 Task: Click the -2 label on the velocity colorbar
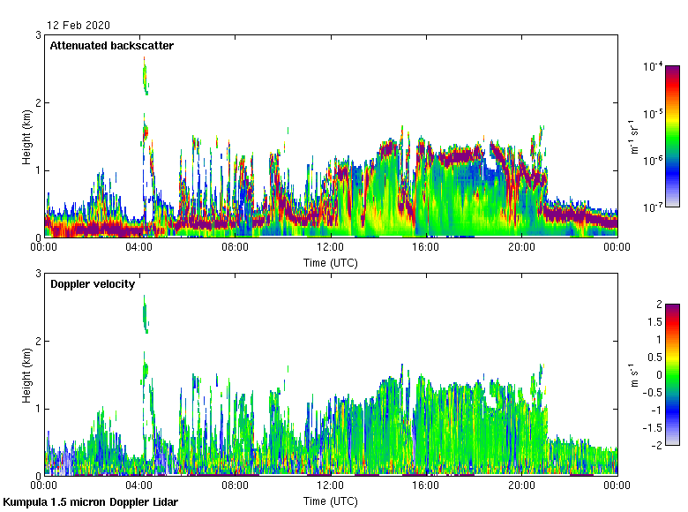655,445
